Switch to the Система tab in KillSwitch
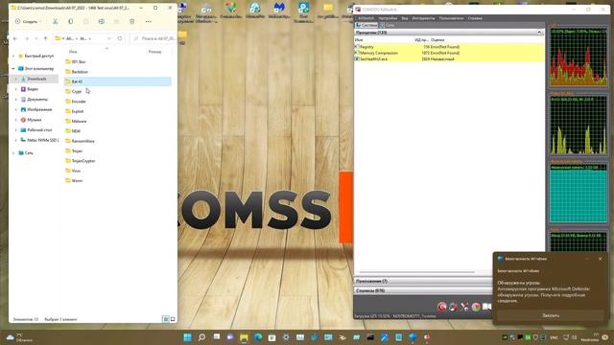614x345 pixels. pos(366,25)
